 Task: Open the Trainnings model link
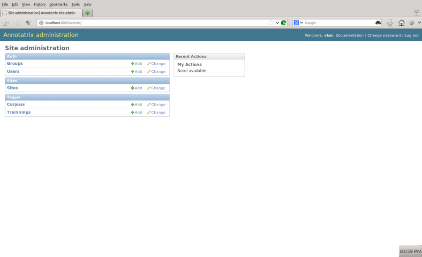(x=19, y=113)
